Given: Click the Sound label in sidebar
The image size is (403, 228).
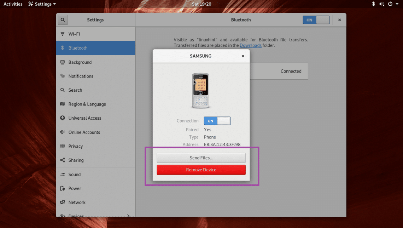Looking at the screenshot, I should [x=75, y=174].
